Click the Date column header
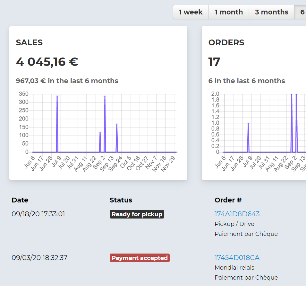The width and height of the screenshot is (306, 286). 20,200
